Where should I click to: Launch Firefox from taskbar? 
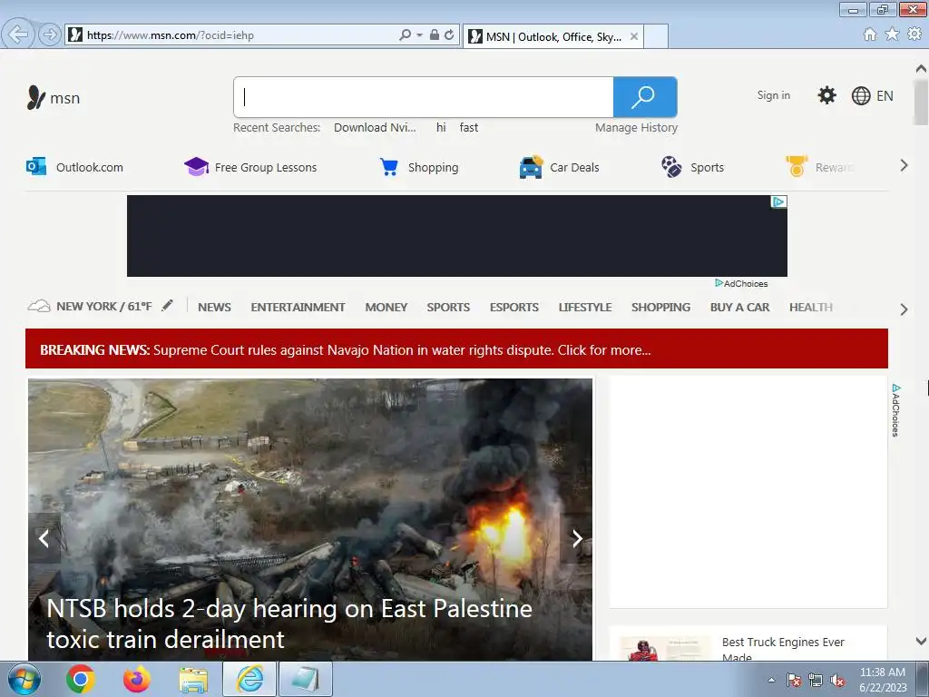136,679
